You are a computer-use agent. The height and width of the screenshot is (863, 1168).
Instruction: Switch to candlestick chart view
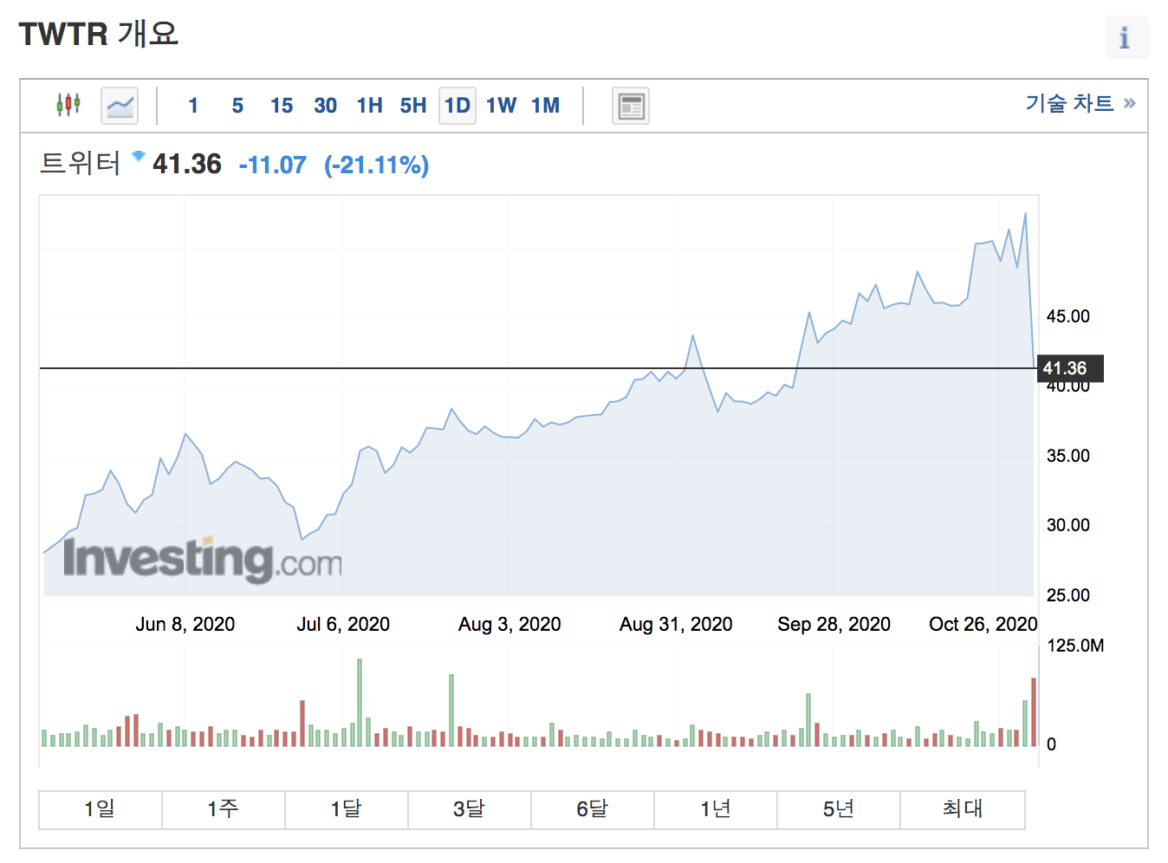pos(68,106)
